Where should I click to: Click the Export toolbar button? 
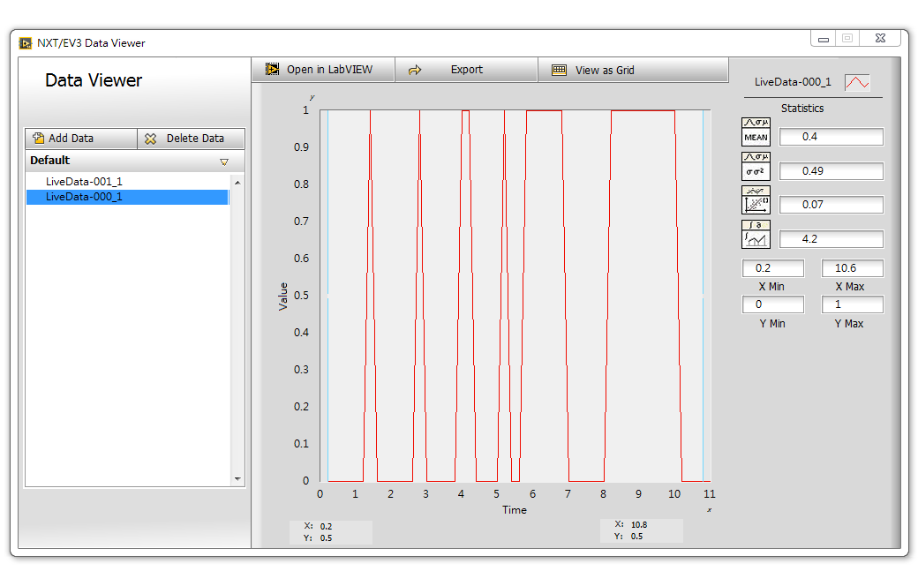[466, 69]
